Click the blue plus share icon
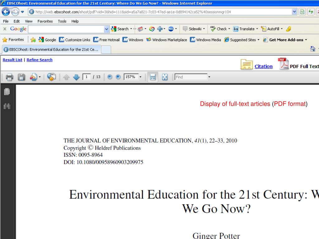Image resolution: width=319 pixels, height=239 pixels. click(160, 29)
